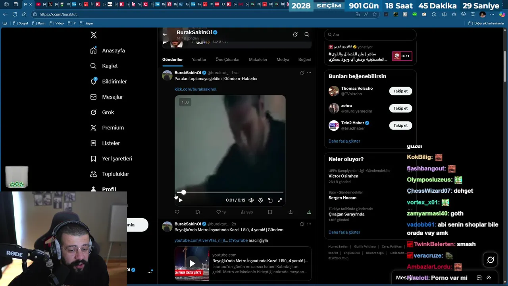Bookmark the first post
Viewport: 508px width, 286px height.
click(x=270, y=212)
